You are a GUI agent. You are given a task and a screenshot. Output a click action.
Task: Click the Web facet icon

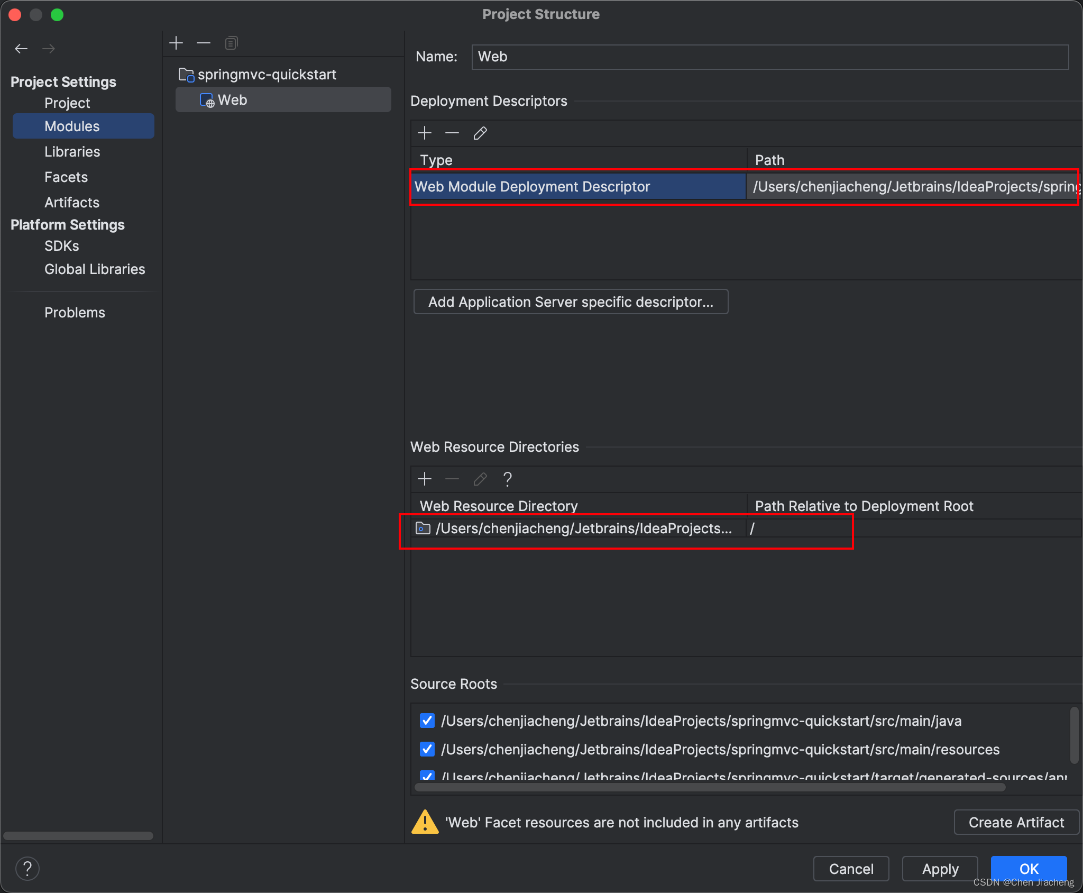(x=207, y=101)
